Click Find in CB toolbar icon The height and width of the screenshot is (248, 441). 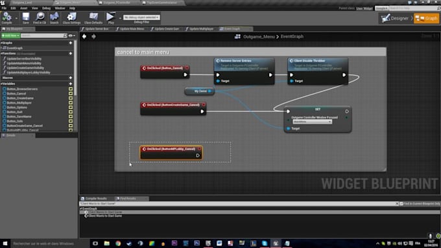pyautogui.click(x=40, y=18)
